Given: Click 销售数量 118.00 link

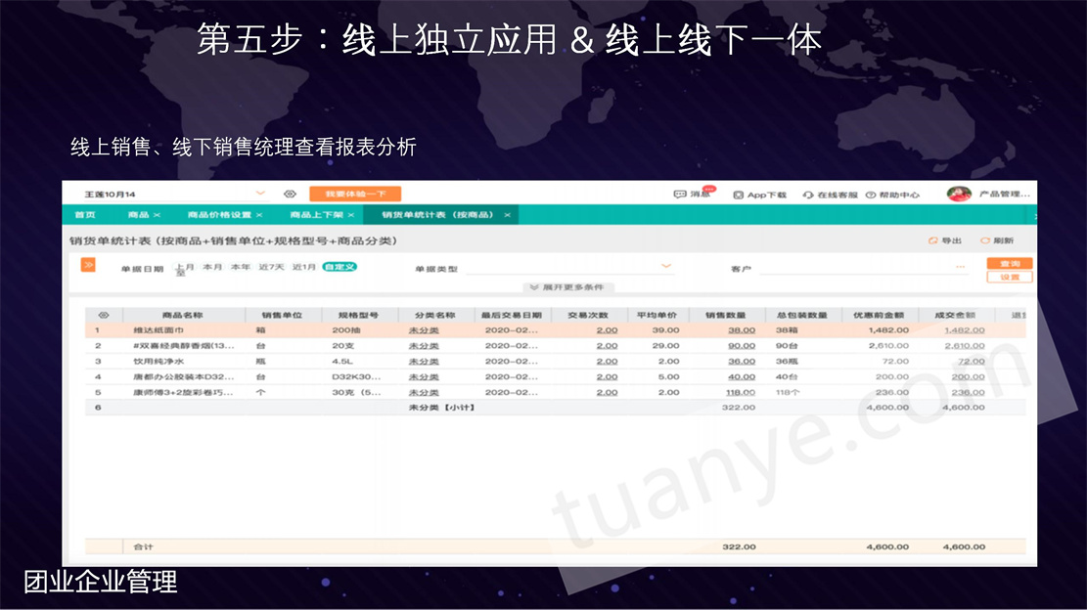Looking at the screenshot, I should (740, 392).
